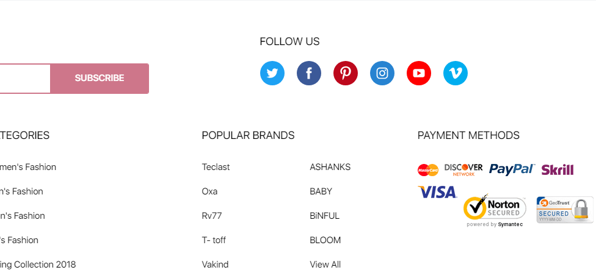
Task: Click the Norton Secured badge
Action: click(x=495, y=210)
